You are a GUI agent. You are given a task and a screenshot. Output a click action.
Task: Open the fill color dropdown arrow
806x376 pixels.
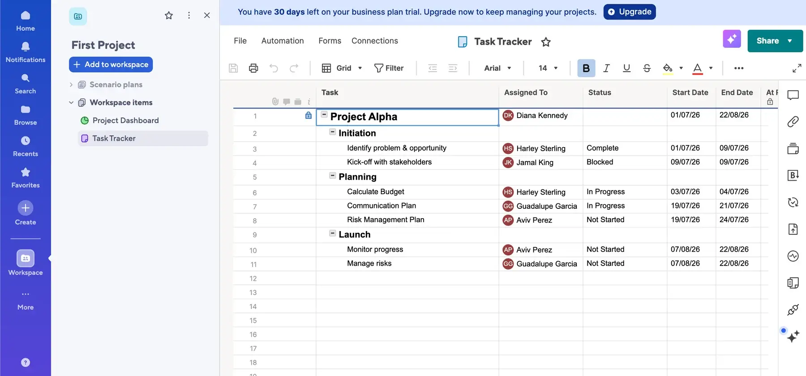tap(681, 68)
